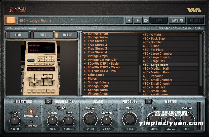Screen dimensions: 209x137
Task: Click the Stretch scale knob
Action: point(106,121)
